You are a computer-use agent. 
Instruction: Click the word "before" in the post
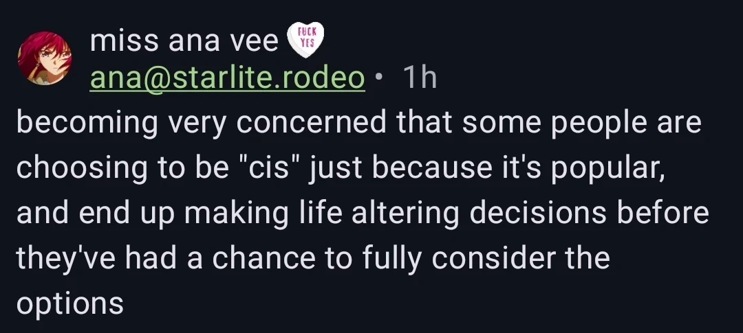click(x=669, y=214)
